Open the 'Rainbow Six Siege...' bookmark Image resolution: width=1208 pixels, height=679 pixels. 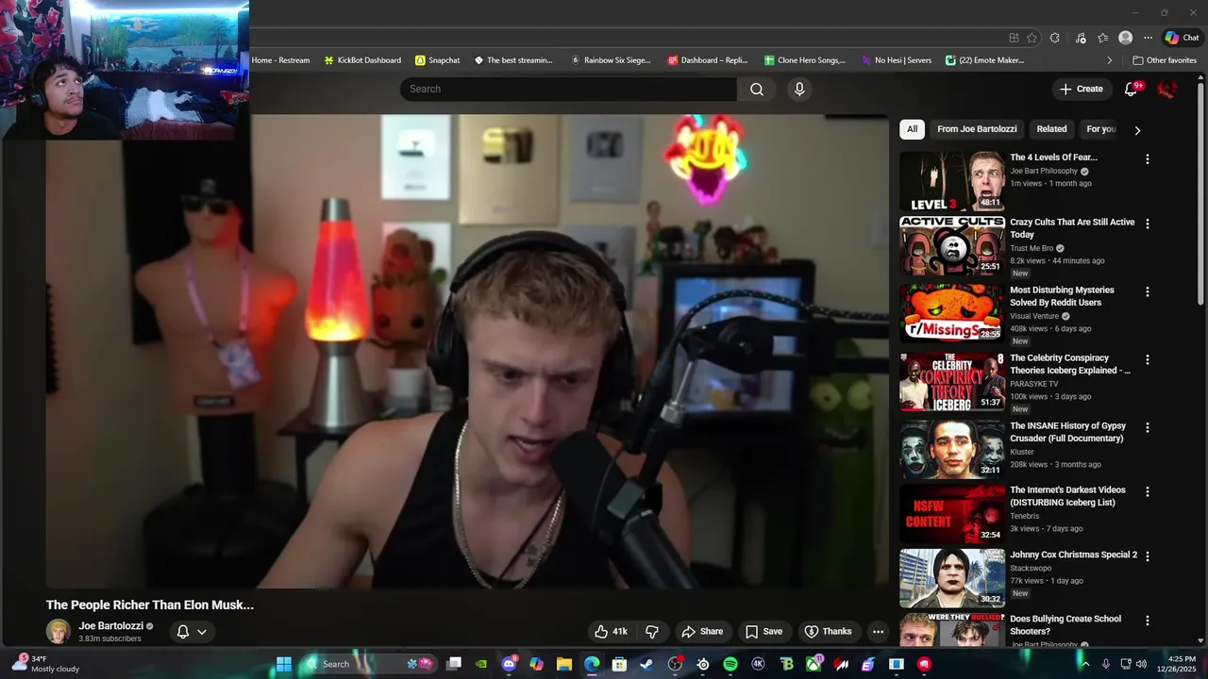(x=611, y=60)
